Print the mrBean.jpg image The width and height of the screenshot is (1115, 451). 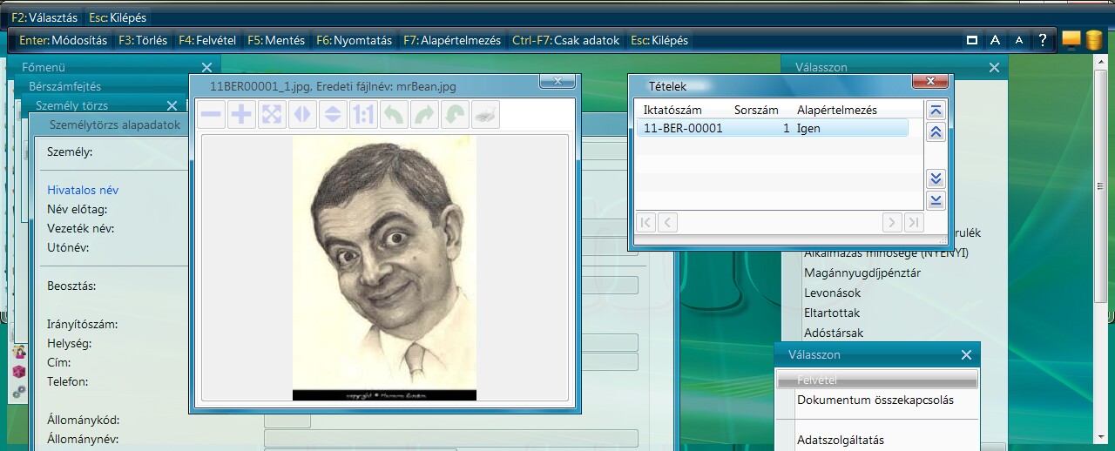[x=485, y=115]
